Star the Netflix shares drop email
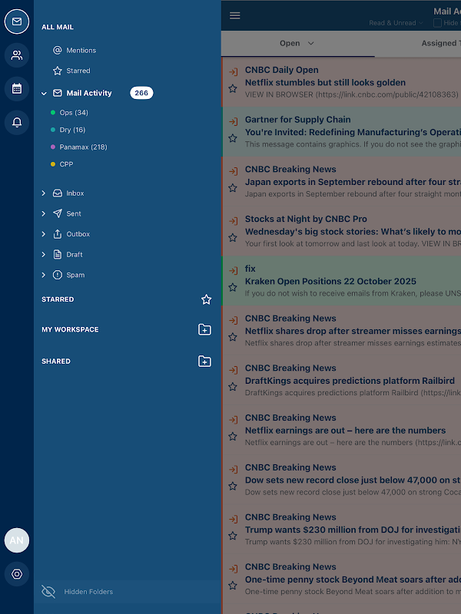This screenshot has width=461, height=614. [233, 337]
